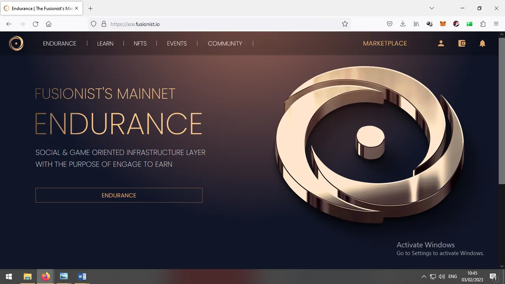Image resolution: width=505 pixels, height=284 pixels.
Task: Open Windows Start menu
Action: (9, 277)
